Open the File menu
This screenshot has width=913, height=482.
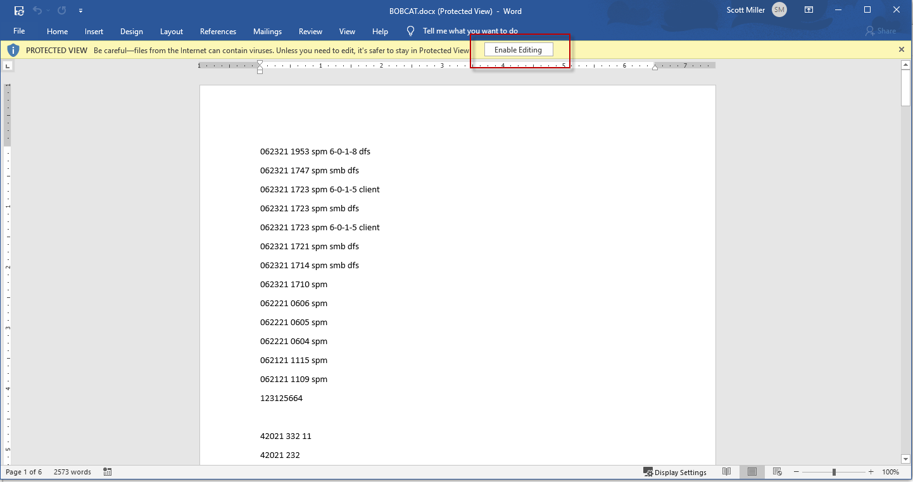pyautogui.click(x=19, y=31)
